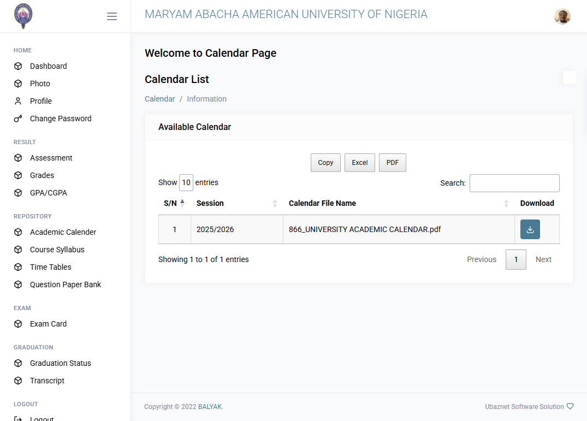Focus the Search input field
The image size is (587, 421).
(514, 183)
